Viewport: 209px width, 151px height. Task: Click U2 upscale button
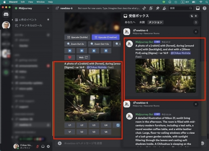tap(82, 125)
